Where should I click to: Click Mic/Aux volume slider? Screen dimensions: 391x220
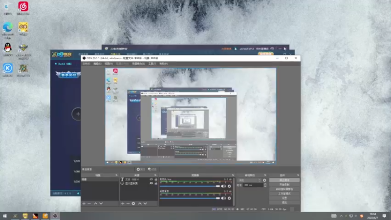click(190, 186)
